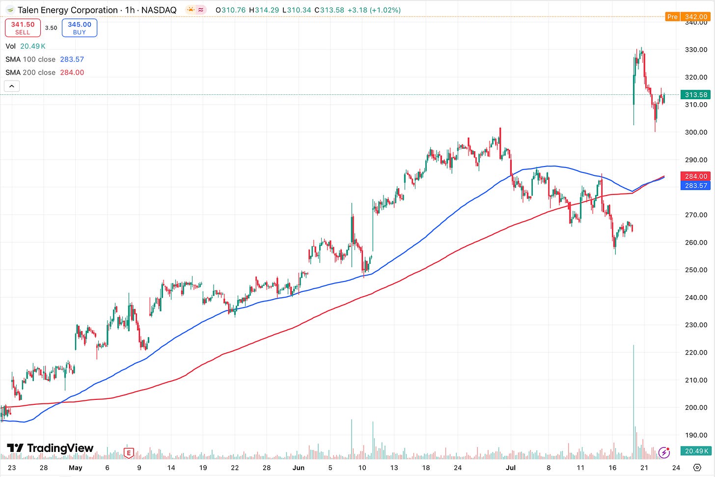Screen dimensions: 715x477
Task: Select the Vol 20.49K legend entry
Action: coord(26,46)
